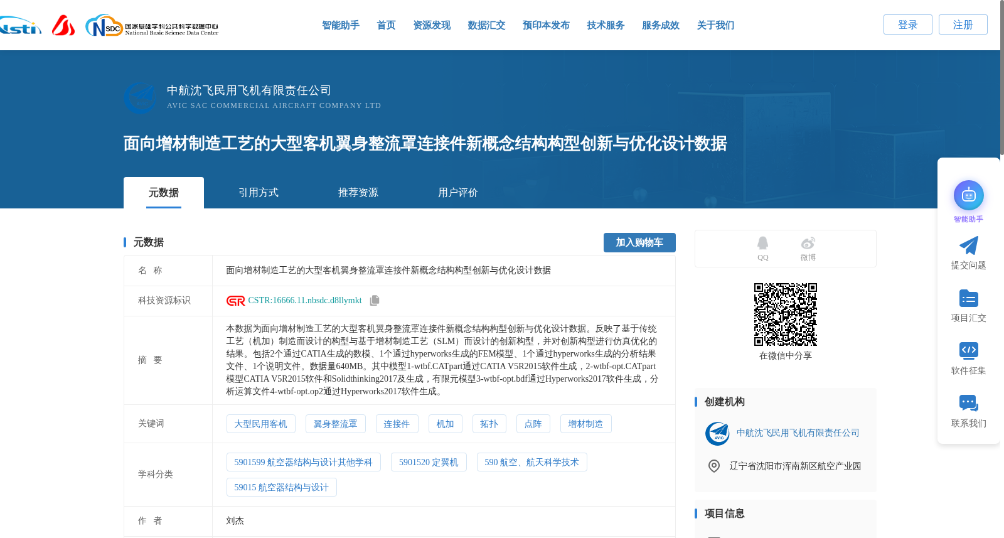Open subject 590 航空、航天科学技术
The image size is (1004, 538).
tap(532, 462)
